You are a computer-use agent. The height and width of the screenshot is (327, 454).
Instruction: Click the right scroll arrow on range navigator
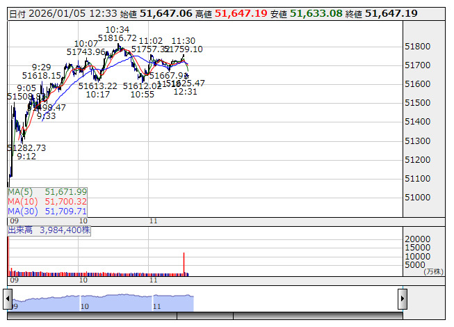click(402, 298)
